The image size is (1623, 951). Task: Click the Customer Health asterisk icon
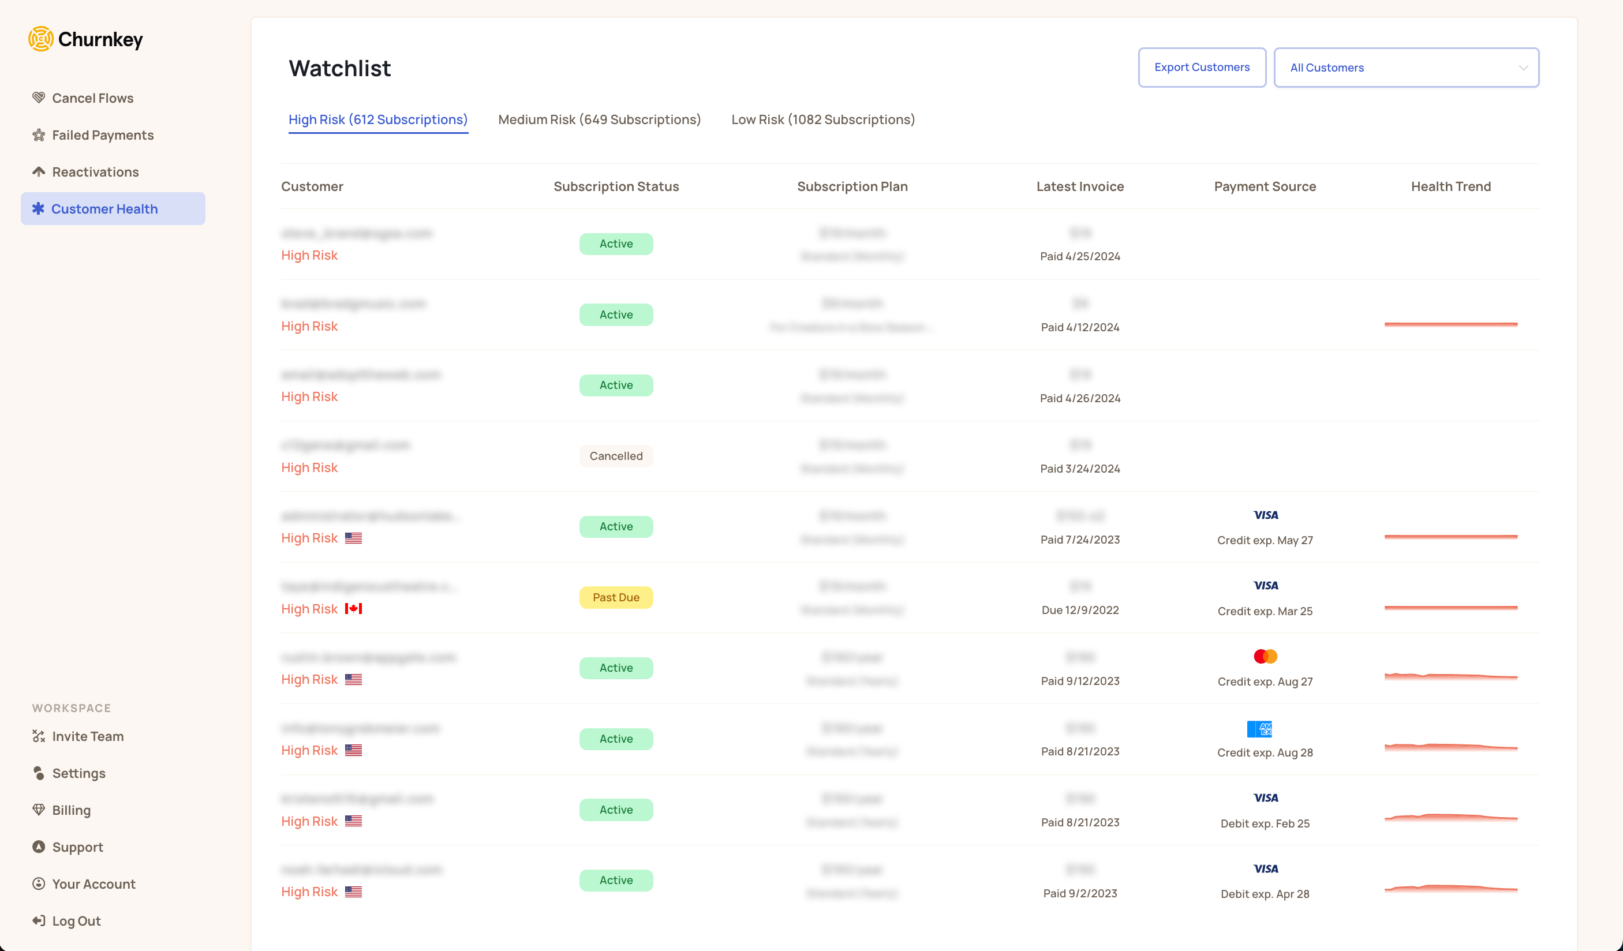click(x=39, y=209)
